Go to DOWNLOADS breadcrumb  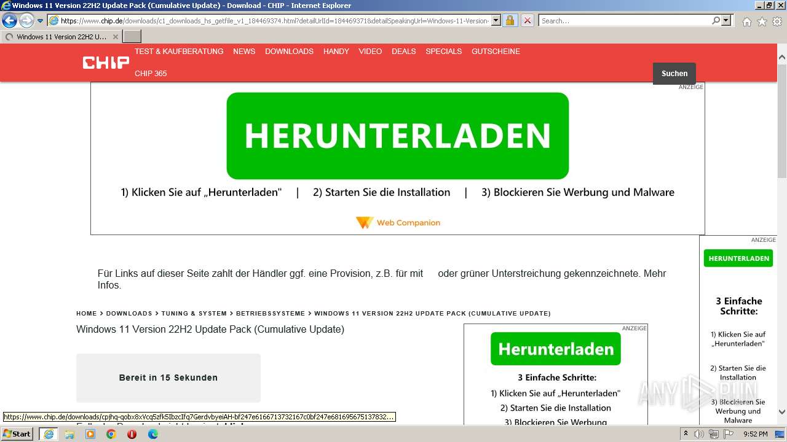(129, 314)
